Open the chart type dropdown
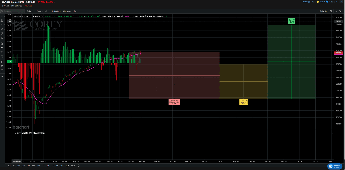This screenshot has width=345, height=170. 47,11
